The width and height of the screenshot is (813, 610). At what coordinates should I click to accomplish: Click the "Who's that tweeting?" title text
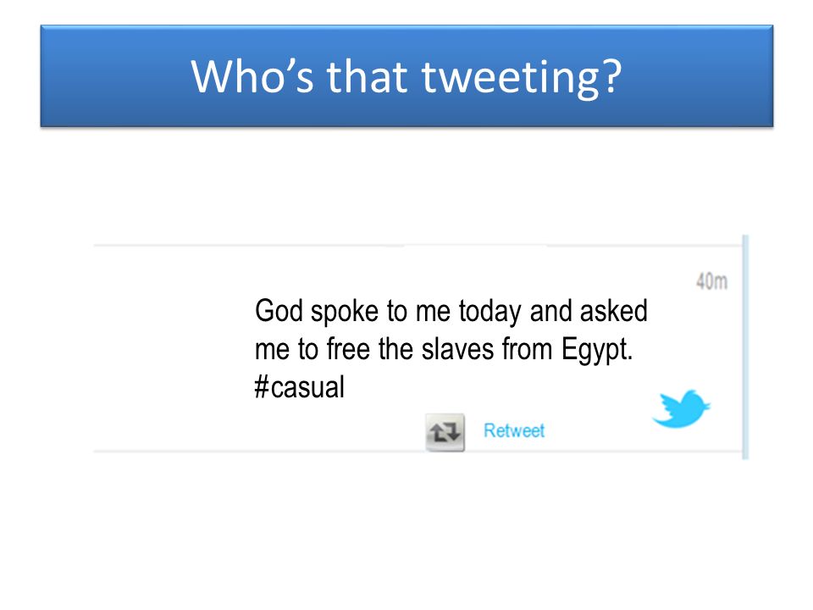point(406,77)
